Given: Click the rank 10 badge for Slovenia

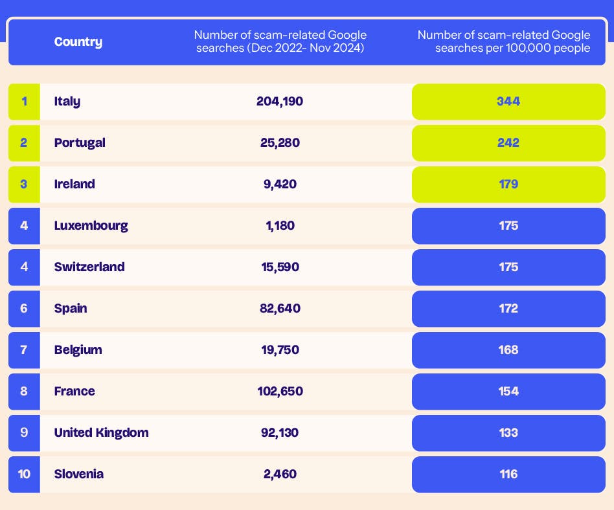Looking at the screenshot, I should [x=24, y=474].
